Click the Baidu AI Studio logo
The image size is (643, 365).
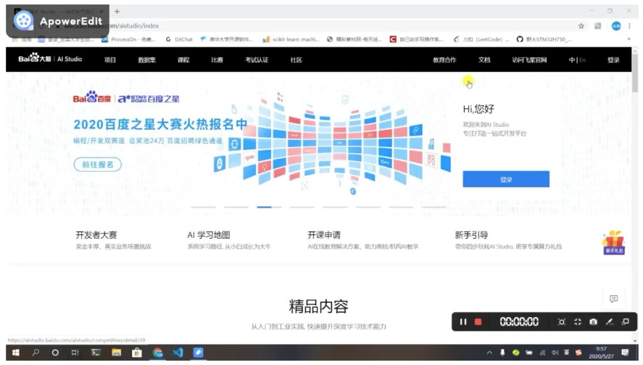50,59
